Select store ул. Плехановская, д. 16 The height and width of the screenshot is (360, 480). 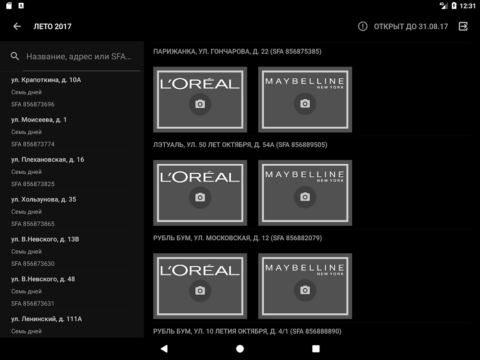click(72, 171)
